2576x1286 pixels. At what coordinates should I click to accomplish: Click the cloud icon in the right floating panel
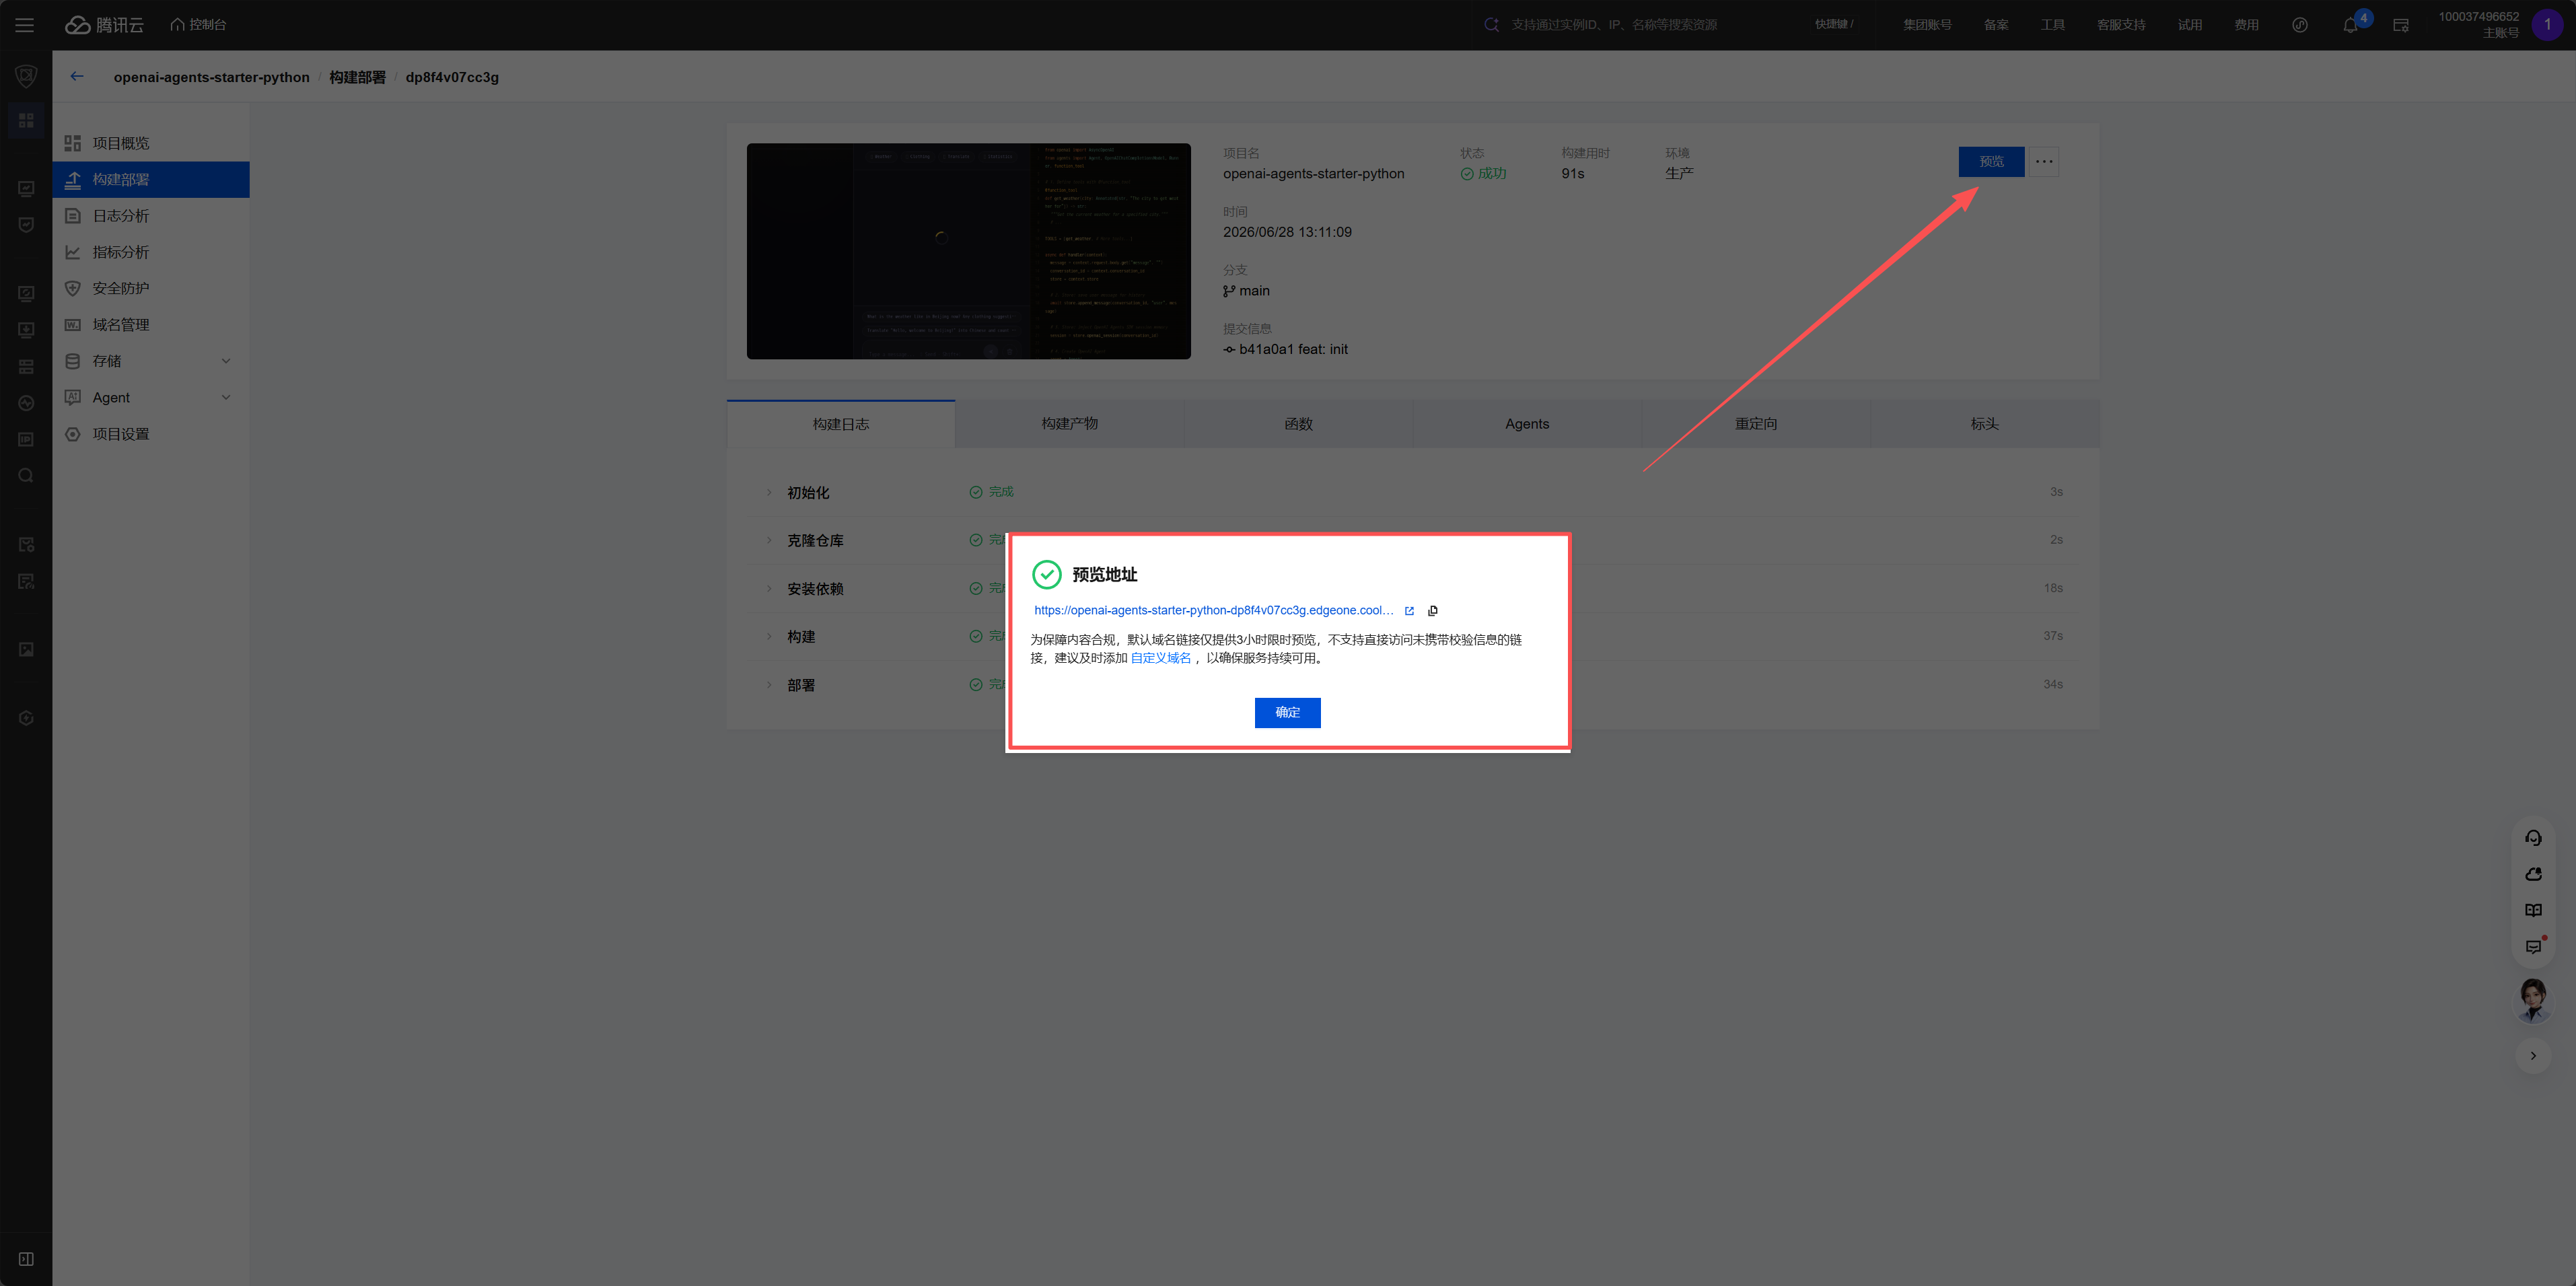pyautogui.click(x=2533, y=875)
